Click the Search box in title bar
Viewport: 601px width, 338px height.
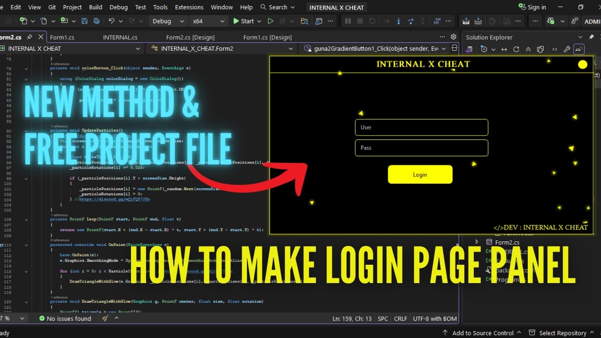click(x=277, y=7)
